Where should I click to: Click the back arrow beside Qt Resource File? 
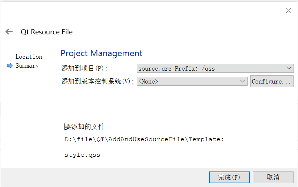[x=9, y=32]
